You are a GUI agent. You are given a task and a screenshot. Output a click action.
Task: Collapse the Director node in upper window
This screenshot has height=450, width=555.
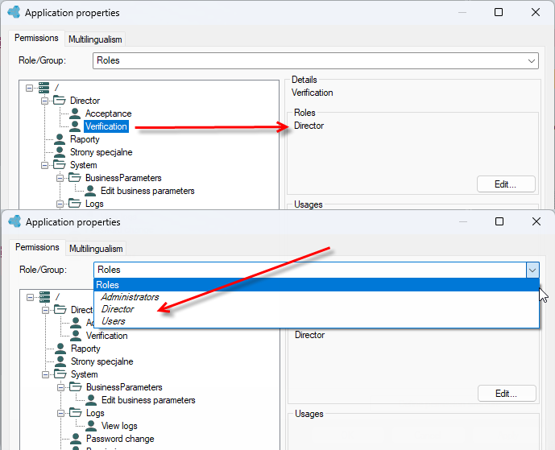[x=44, y=101]
